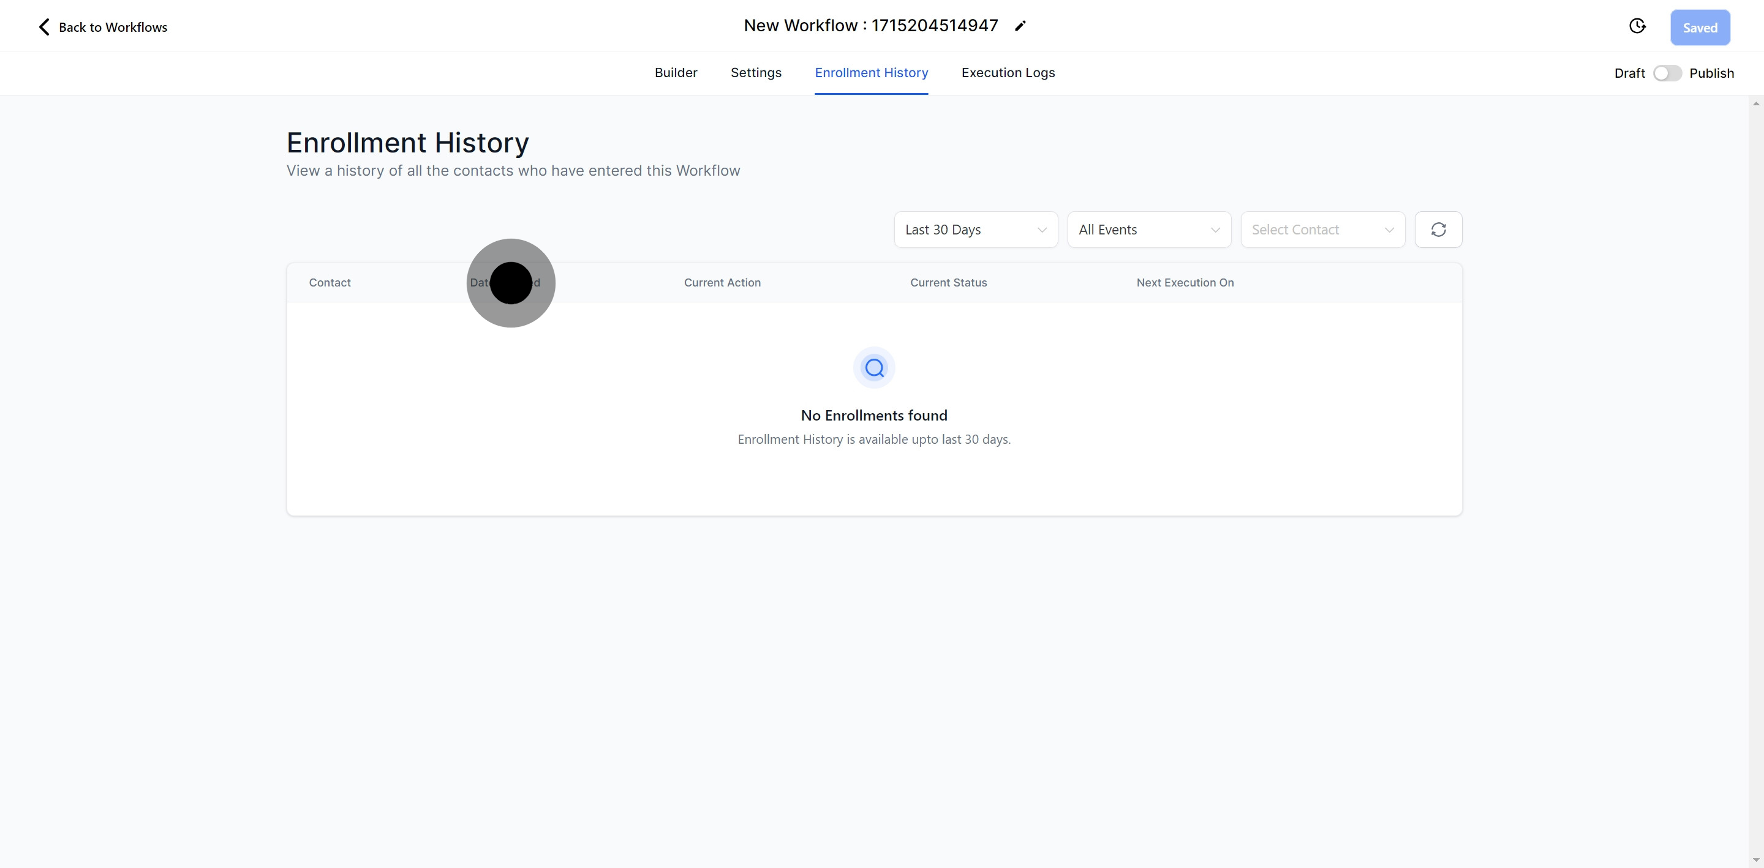Open the Settings tab
The height and width of the screenshot is (868, 1764).
[755, 73]
